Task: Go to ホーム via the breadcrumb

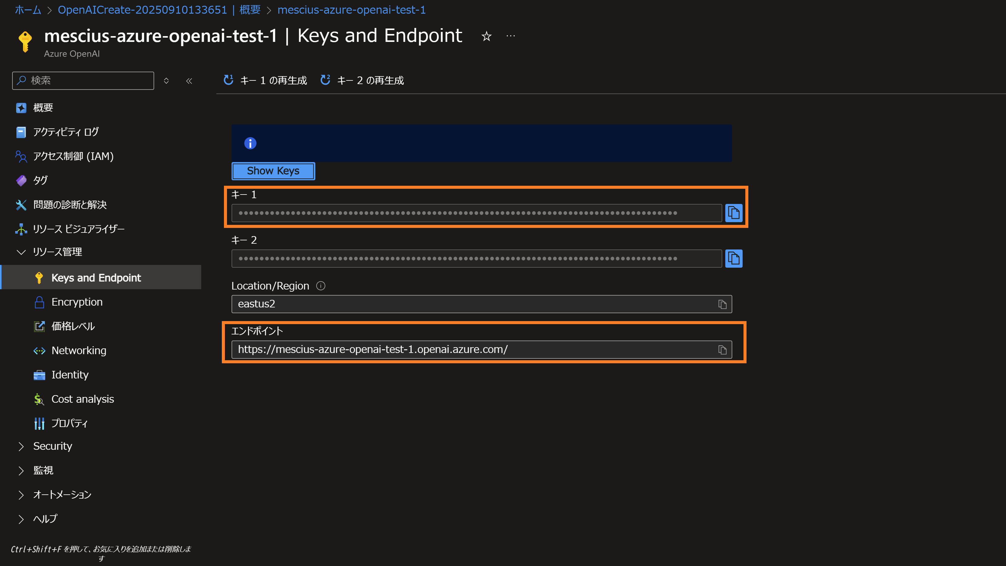Action: click(28, 10)
